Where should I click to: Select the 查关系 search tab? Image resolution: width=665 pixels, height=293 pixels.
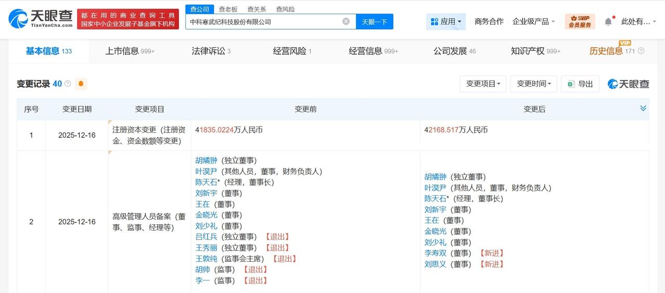tap(257, 9)
